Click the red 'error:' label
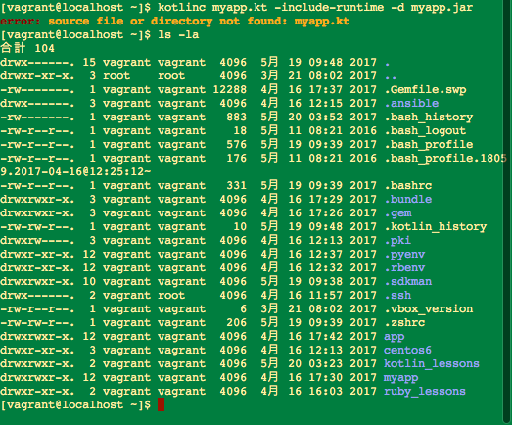The image size is (512, 425). [x=21, y=21]
